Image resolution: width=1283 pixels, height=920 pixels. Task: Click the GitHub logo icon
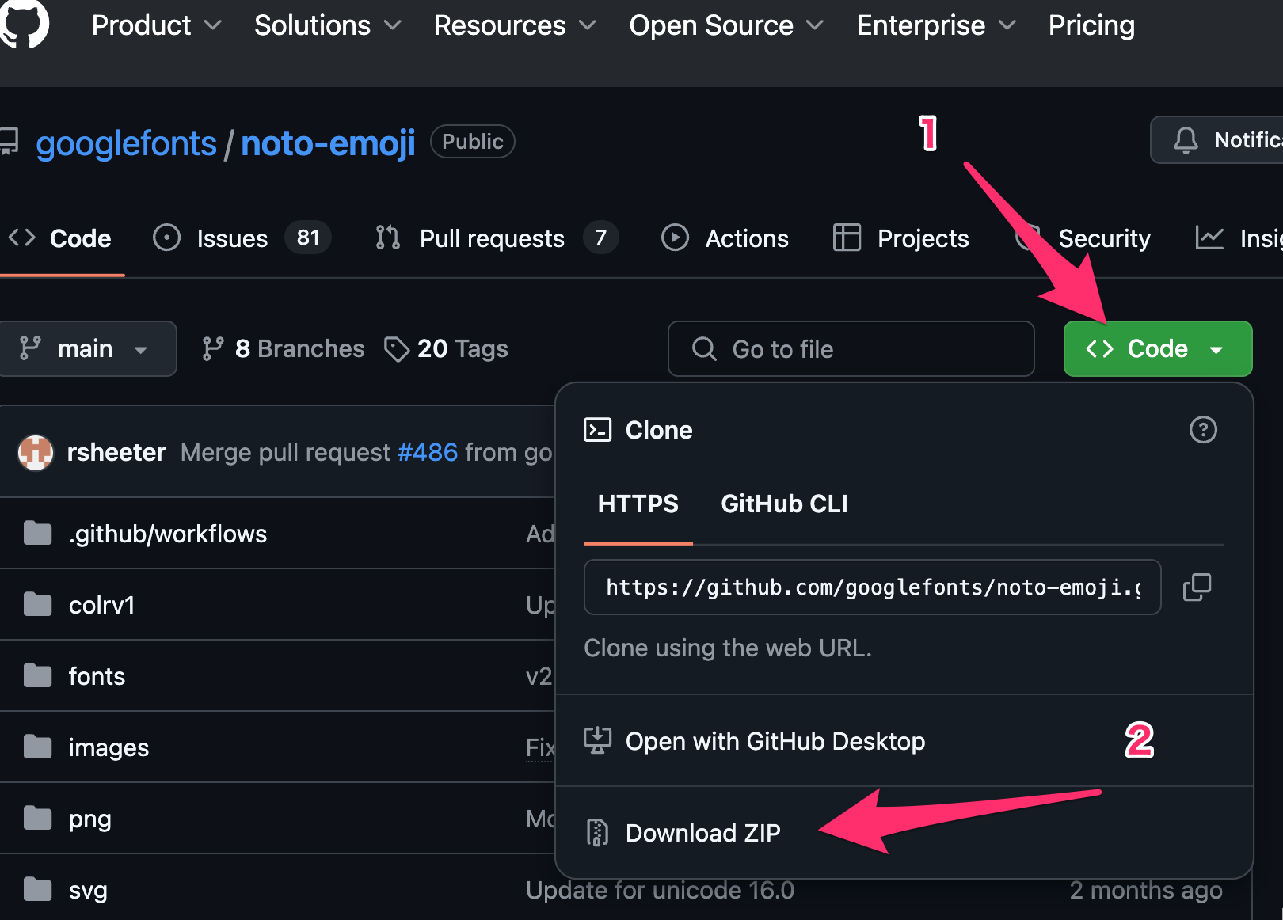click(x=24, y=22)
